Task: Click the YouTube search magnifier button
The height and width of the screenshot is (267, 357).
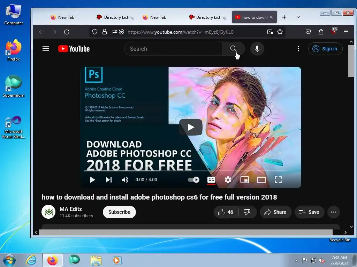Action: (233, 49)
